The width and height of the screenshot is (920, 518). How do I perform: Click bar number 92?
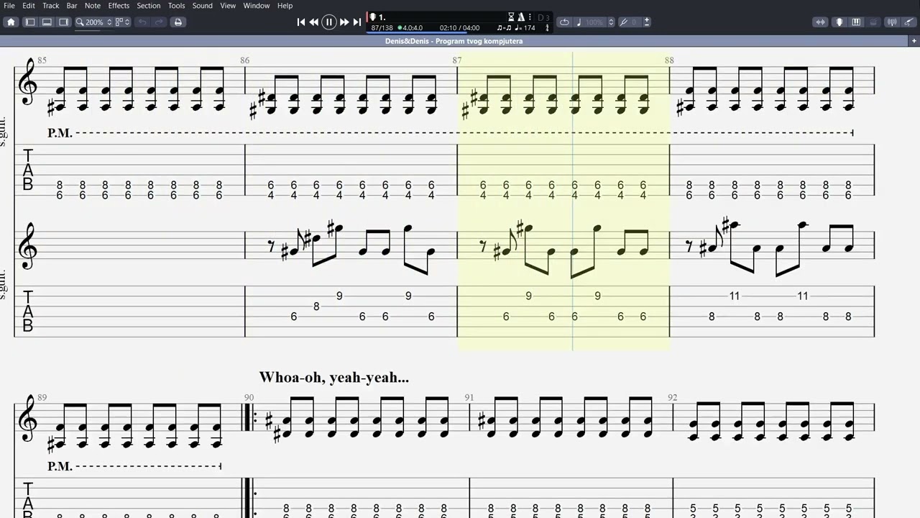pyautogui.click(x=672, y=397)
